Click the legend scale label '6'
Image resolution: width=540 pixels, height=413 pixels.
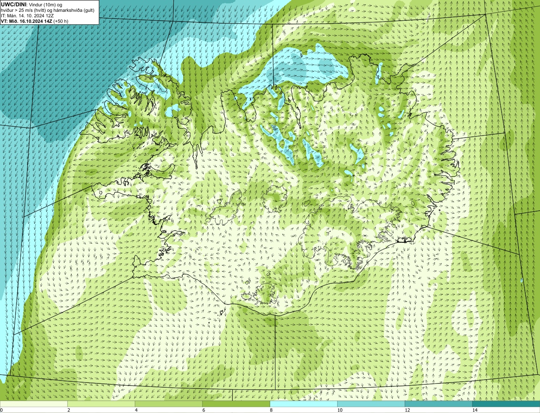pyautogui.click(x=203, y=410)
